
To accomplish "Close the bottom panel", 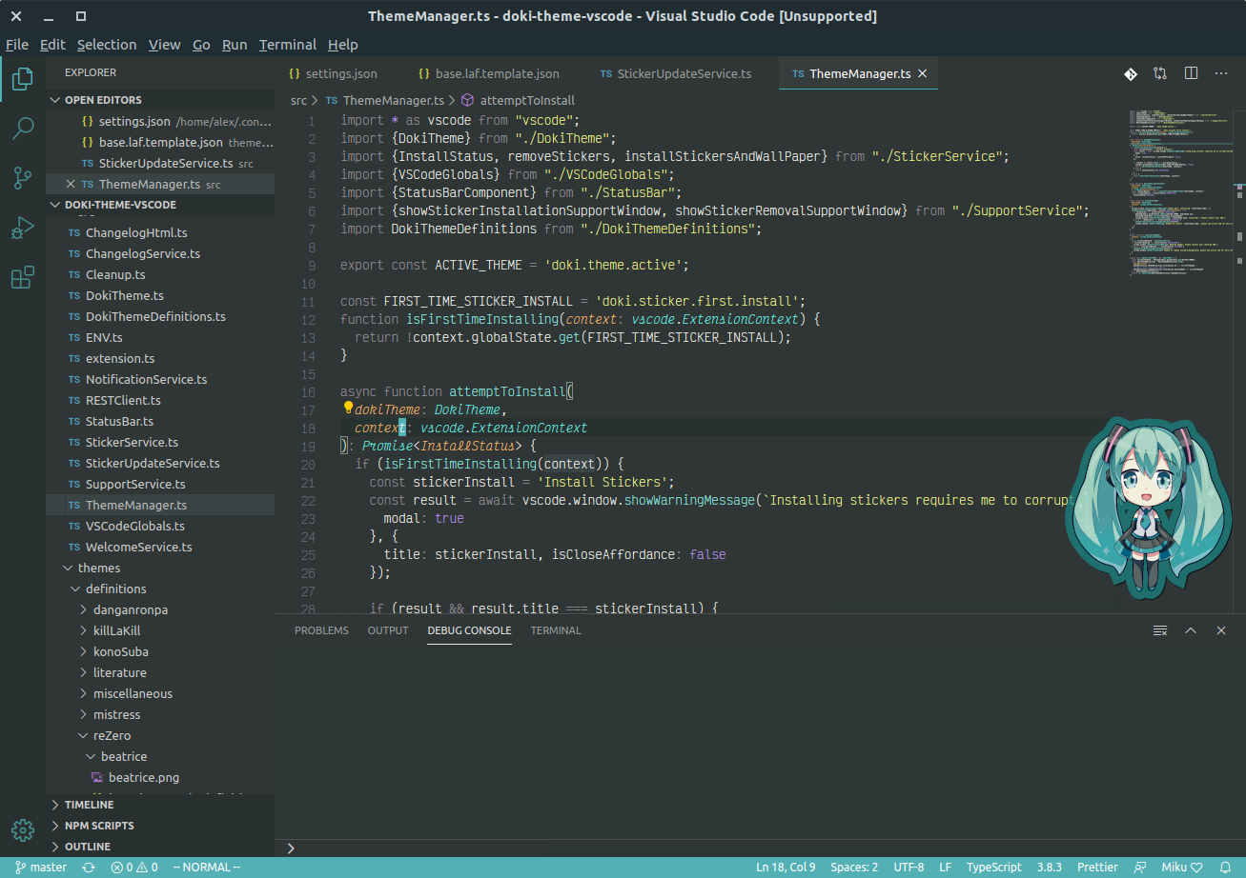I will 1221,630.
